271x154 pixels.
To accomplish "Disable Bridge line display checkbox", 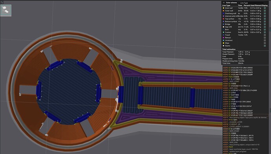I will pyautogui.click(x=265, y=24).
